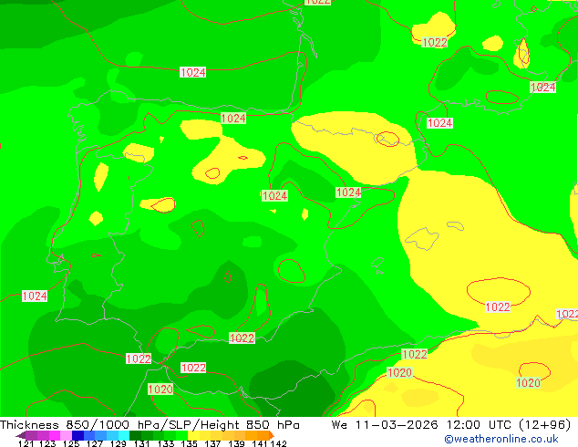Click the forecast date "We 11-03-2026 12:00 UTC (12+96)"
578x447 pixels.
tap(451, 425)
